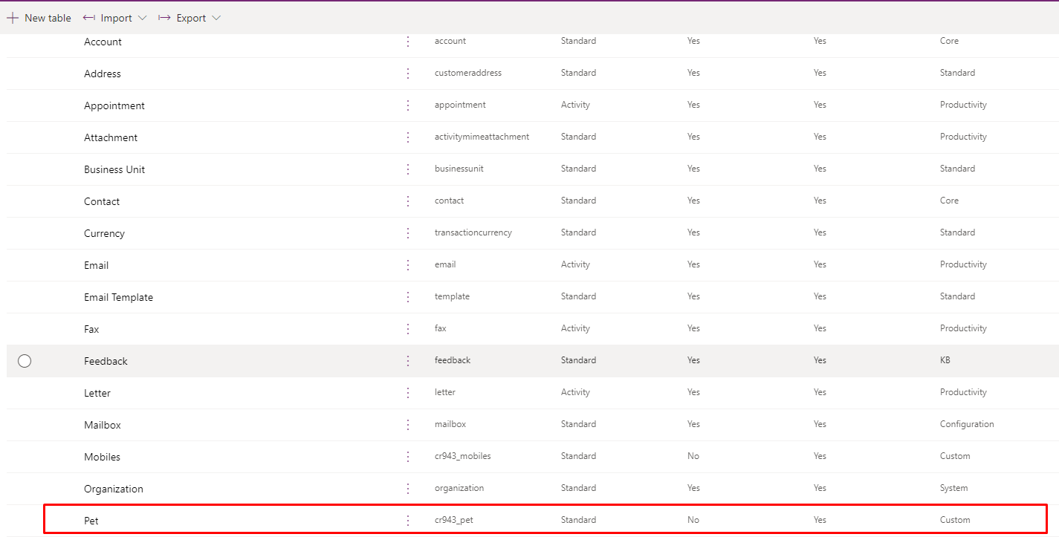Open the Appointment table
The image size is (1059, 537).
[114, 105]
